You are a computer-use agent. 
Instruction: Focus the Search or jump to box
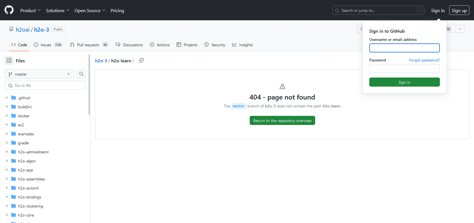coord(378,10)
